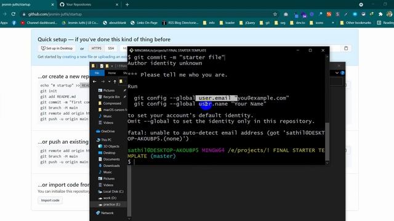Open the about:blank bookmark

click(x=115, y=23)
